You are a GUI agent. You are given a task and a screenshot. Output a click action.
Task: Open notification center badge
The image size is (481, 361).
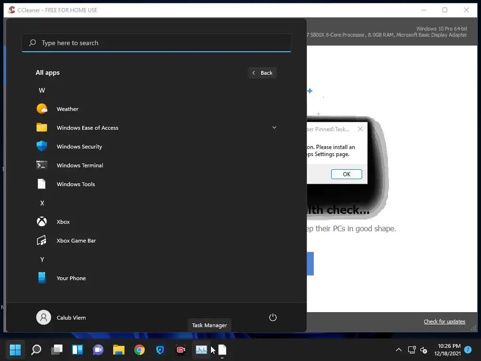click(x=468, y=350)
